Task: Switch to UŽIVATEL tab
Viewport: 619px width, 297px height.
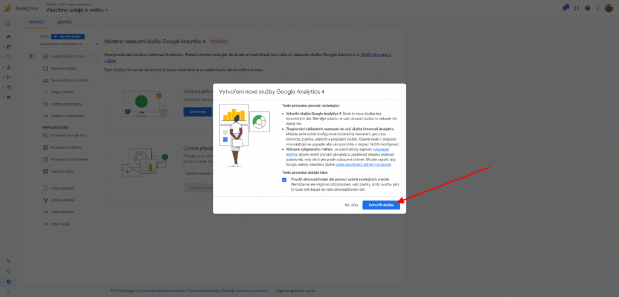Action: click(x=64, y=22)
